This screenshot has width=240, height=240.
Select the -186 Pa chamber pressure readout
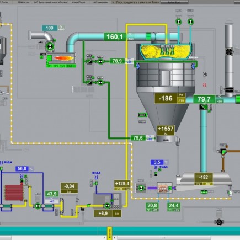point(166,98)
